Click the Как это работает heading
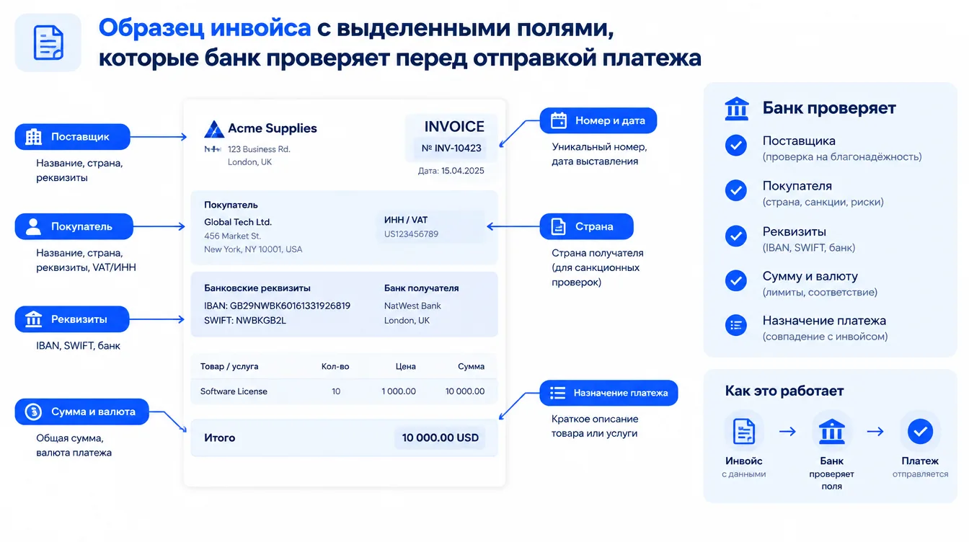The image size is (969, 542). [x=784, y=391]
